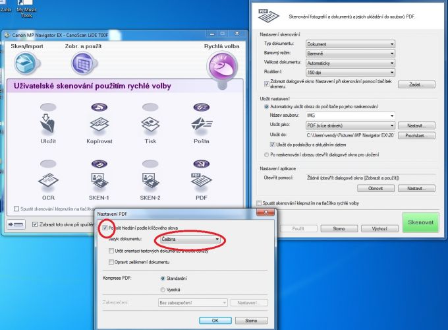
Task: Toggle Spustit skenování checkbox in settings dialog
Action: coord(259,203)
